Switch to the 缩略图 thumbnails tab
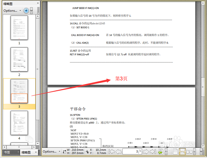This screenshot has width=207, height=158. click(x=26, y=152)
